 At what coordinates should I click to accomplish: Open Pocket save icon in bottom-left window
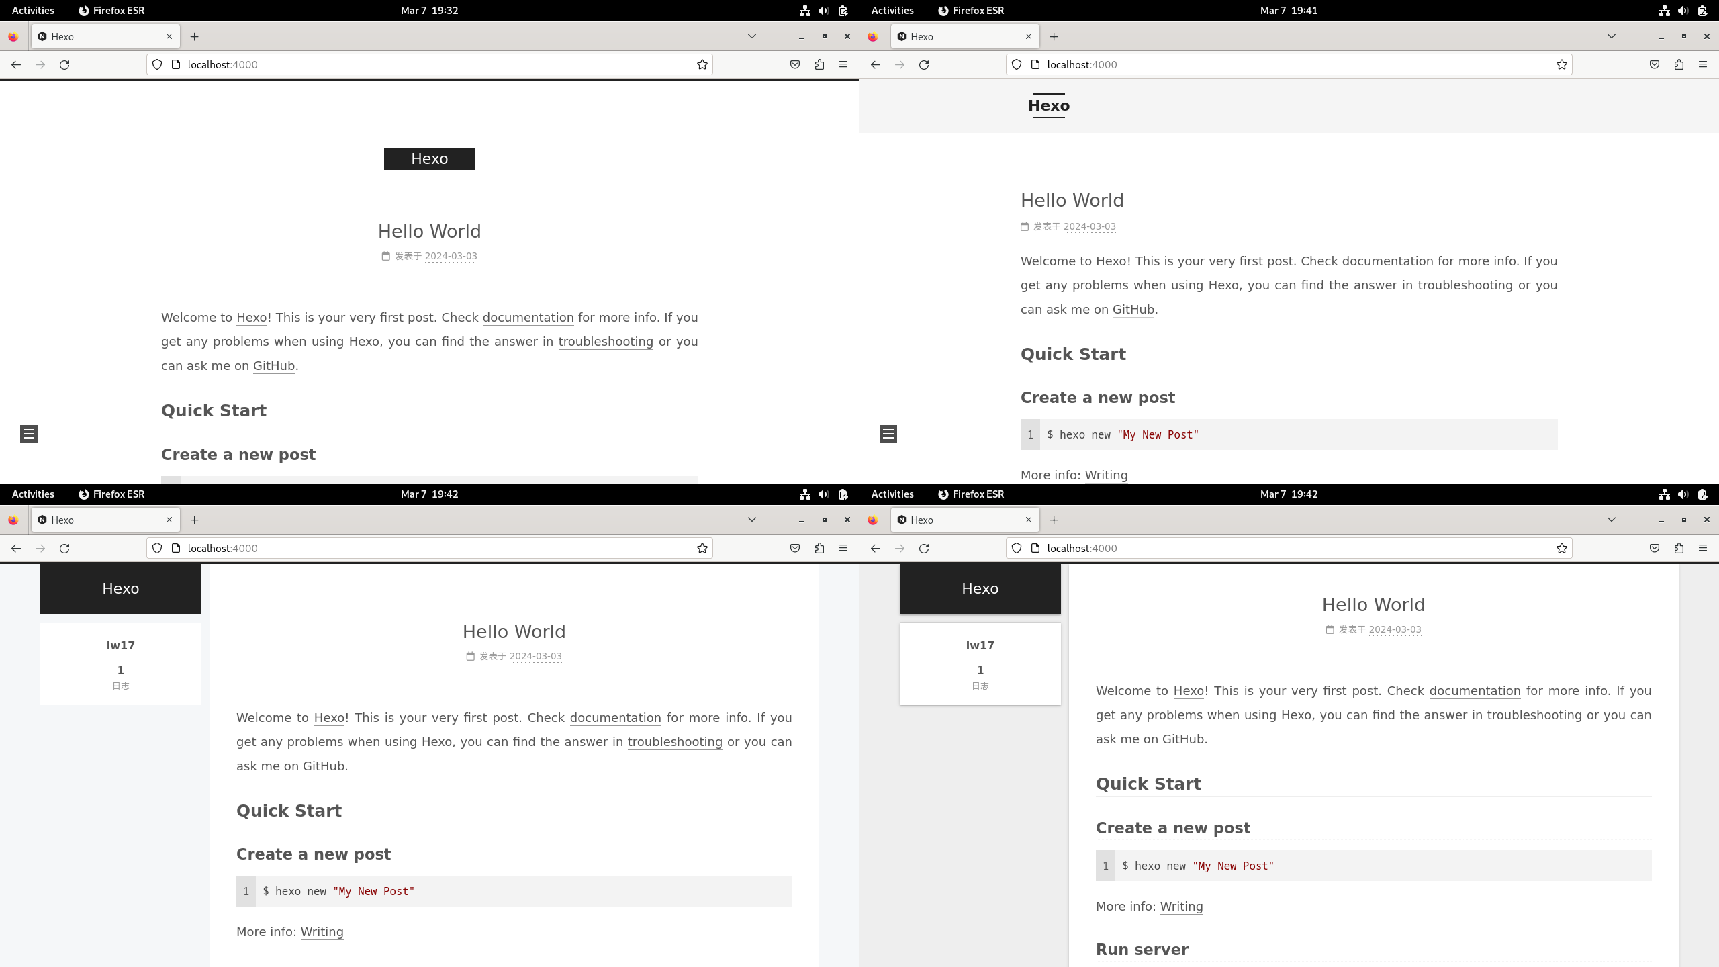(x=795, y=548)
